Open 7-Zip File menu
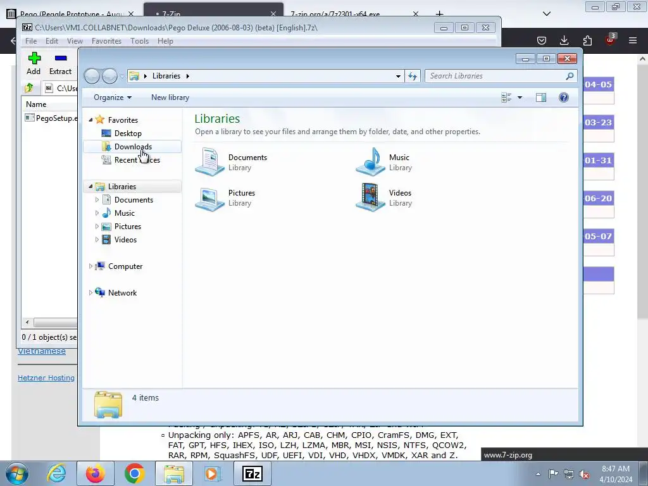This screenshot has width=648, height=486. [31, 41]
